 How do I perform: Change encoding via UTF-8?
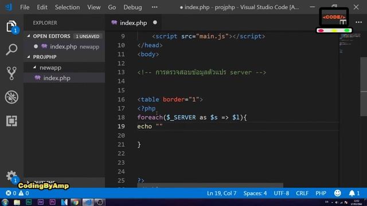point(282,193)
